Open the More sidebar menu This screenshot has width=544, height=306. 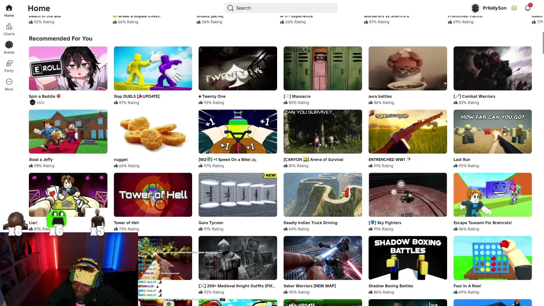tap(9, 82)
